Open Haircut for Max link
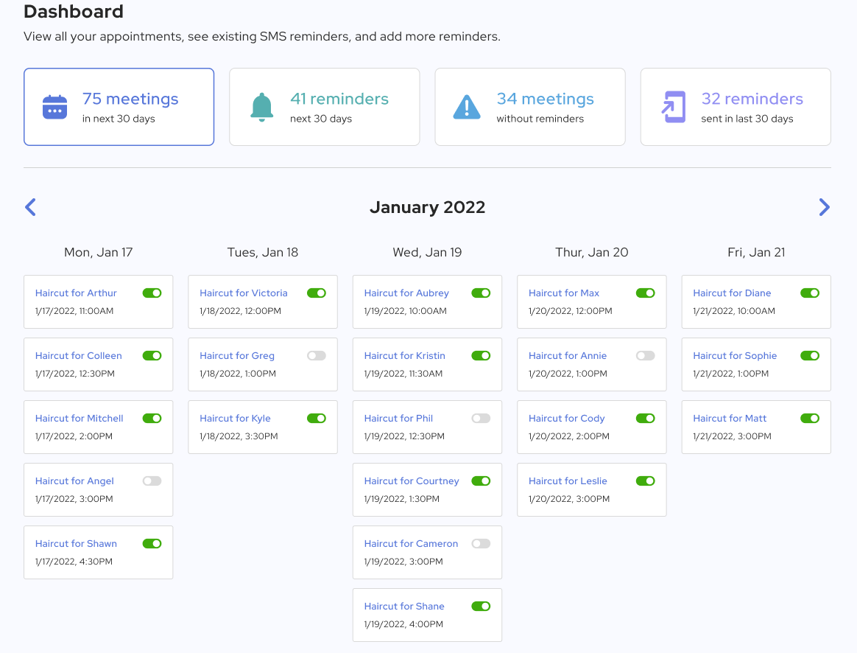The image size is (857, 653). tap(564, 293)
